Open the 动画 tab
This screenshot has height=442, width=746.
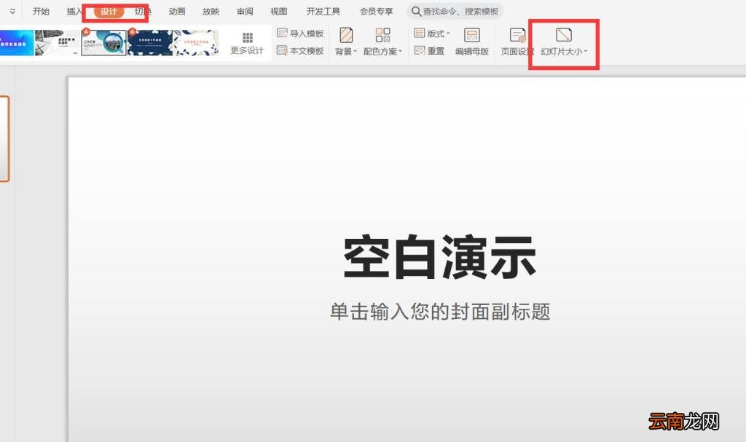tap(177, 11)
